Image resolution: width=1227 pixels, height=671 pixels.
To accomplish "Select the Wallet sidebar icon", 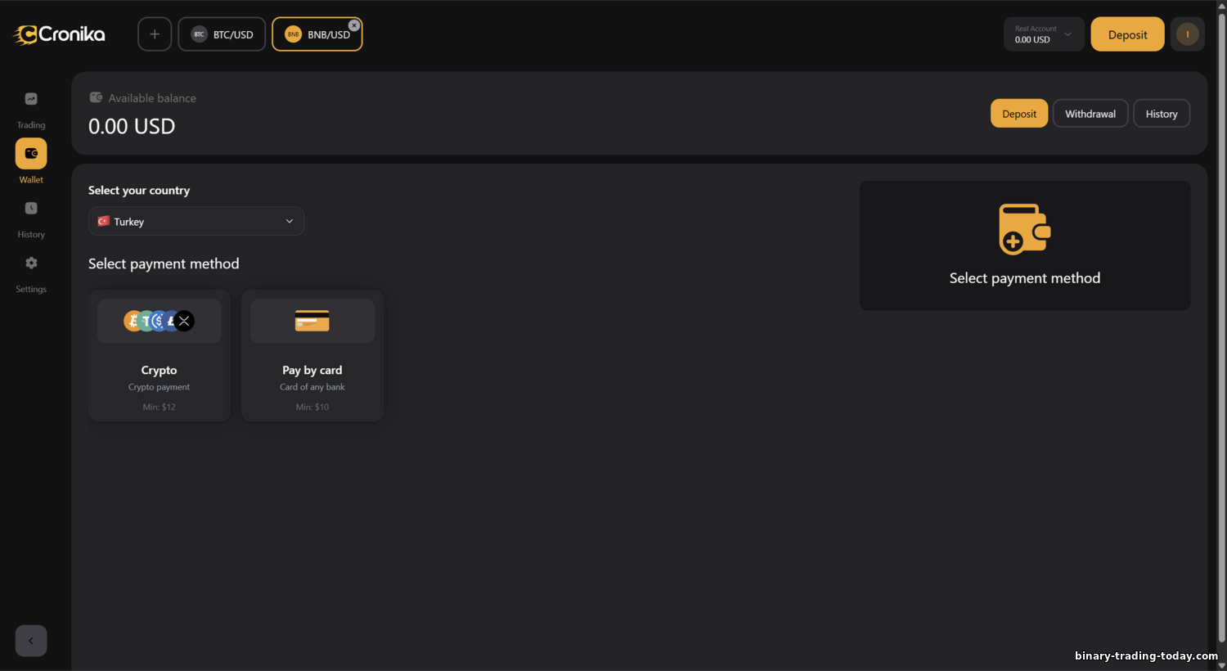I will (x=31, y=154).
